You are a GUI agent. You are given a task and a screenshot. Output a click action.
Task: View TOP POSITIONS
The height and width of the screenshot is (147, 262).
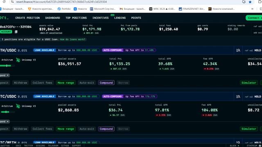[76, 18]
